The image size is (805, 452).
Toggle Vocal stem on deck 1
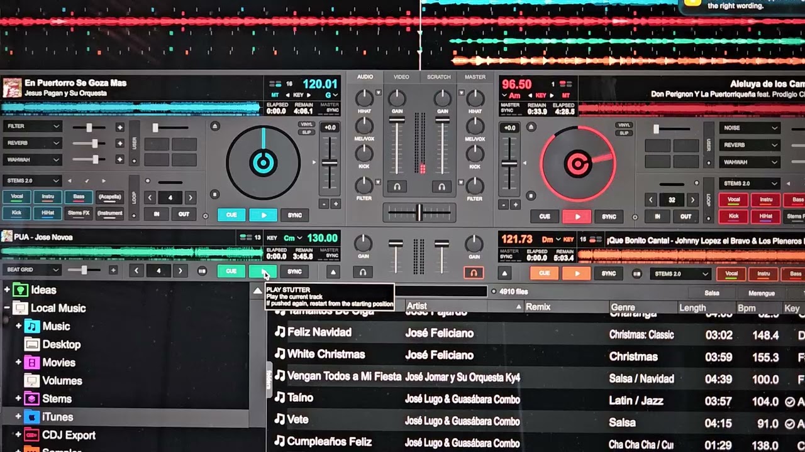point(17,197)
